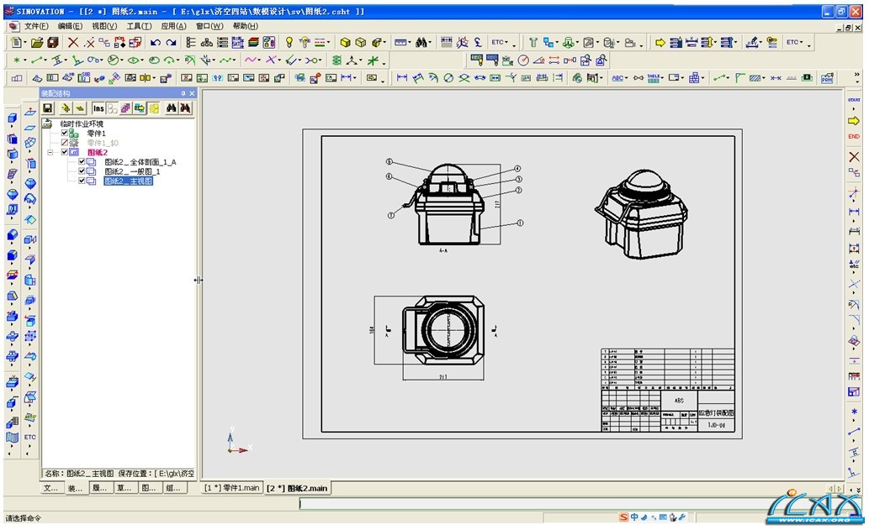Toggle checkbox for 图纸2_全体剖面_1_A
The height and width of the screenshot is (530, 869).
tap(82, 162)
